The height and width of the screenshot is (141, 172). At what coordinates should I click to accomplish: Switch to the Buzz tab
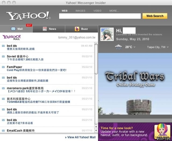81,29
